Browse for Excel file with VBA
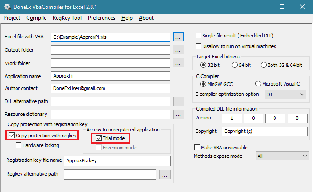The height and width of the screenshot is (193, 313). (x=178, y=37)
